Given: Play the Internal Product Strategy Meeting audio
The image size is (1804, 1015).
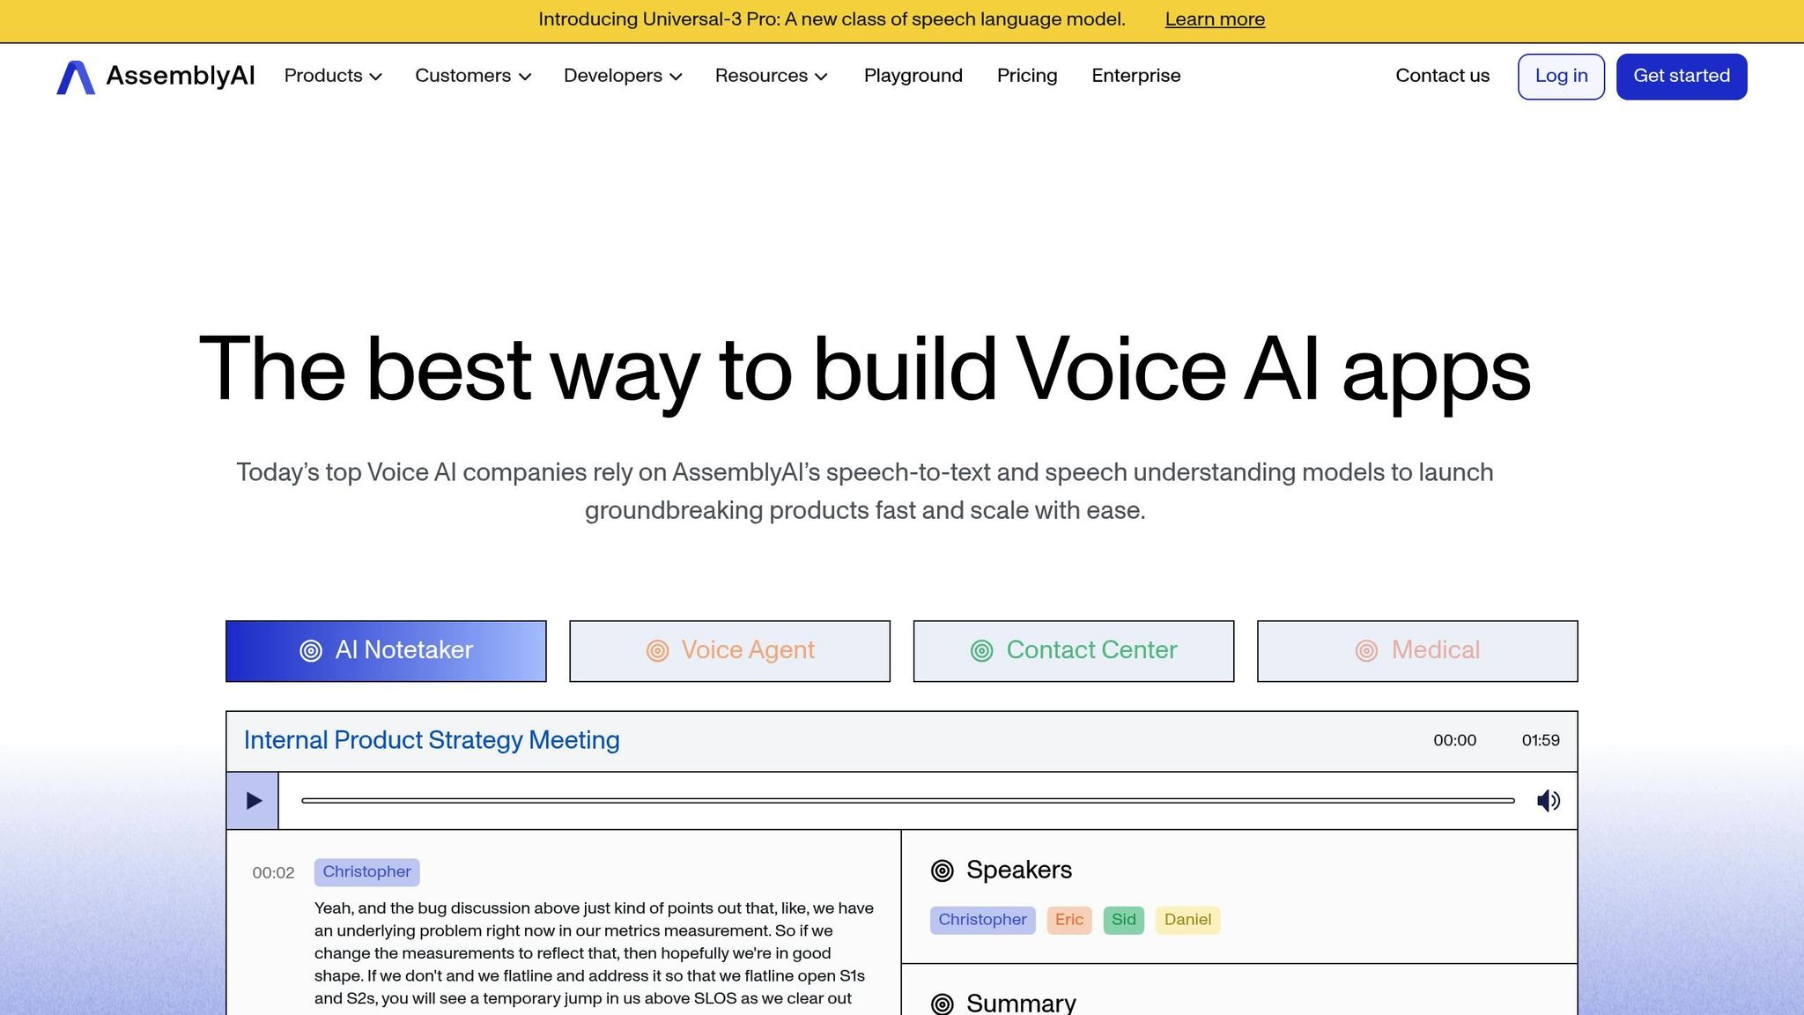Looking at the screenshot, I should [x=253, y=801].
